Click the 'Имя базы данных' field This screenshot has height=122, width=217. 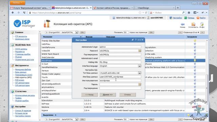point(120,77)
